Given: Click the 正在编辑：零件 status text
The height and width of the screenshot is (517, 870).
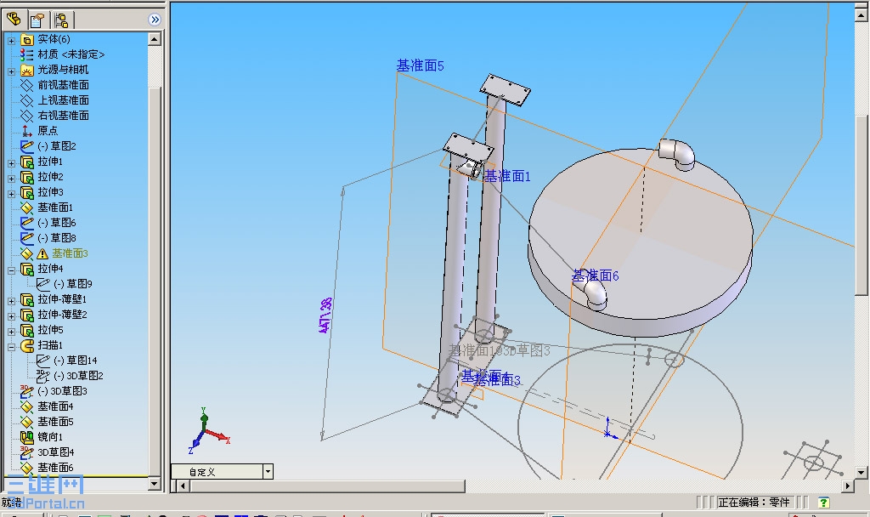Looking at the screenshot, I should click(754, 502).
